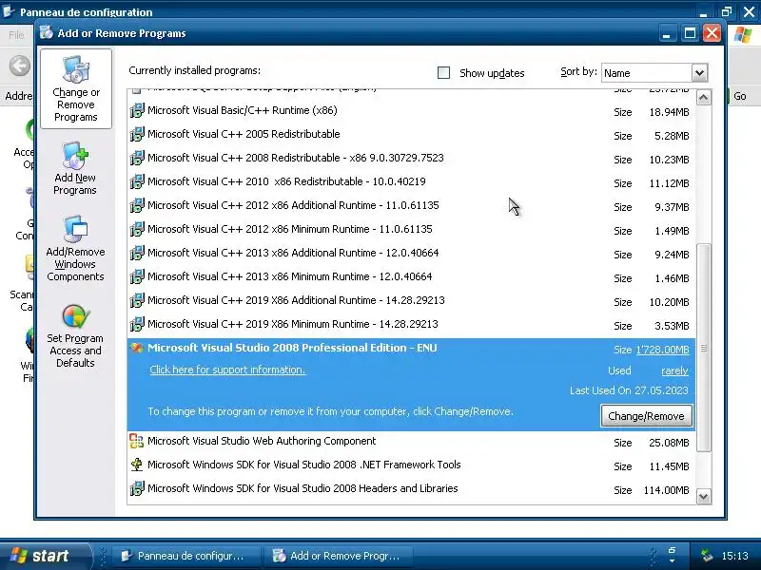
Task: Select Windows SDK .NET Framework Tools row
Action: [411, 465]
